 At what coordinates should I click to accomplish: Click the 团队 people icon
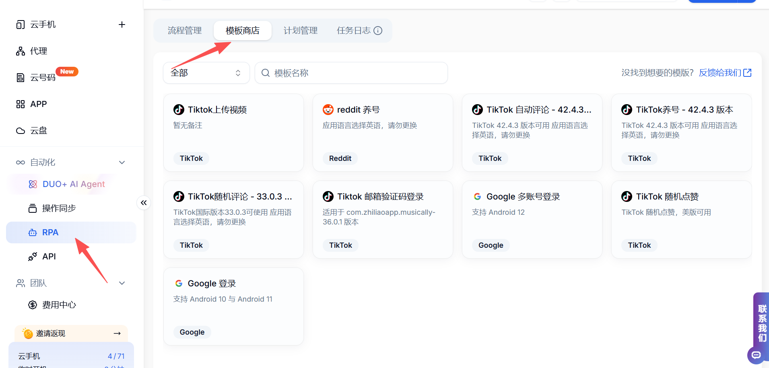point(21,283)
